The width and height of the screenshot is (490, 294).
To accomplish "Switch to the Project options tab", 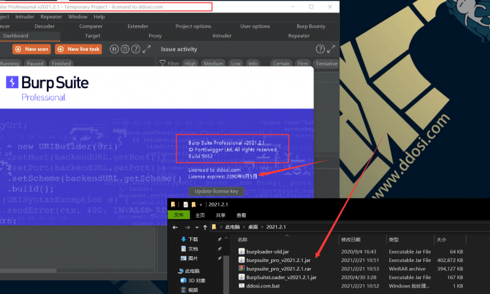I will pos(193,26).
